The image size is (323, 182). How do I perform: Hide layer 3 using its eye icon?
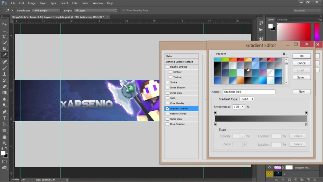tap(270, 174)
